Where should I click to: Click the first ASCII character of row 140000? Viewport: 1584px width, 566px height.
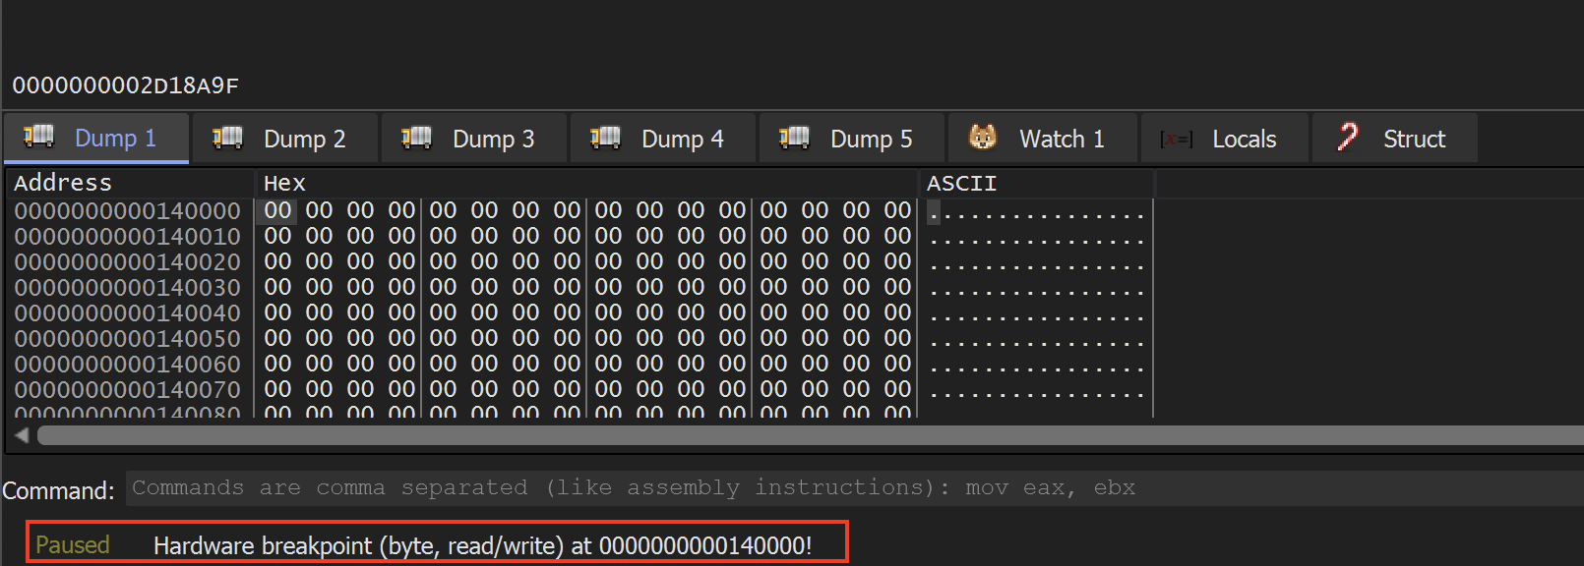[x=934, y=211]
